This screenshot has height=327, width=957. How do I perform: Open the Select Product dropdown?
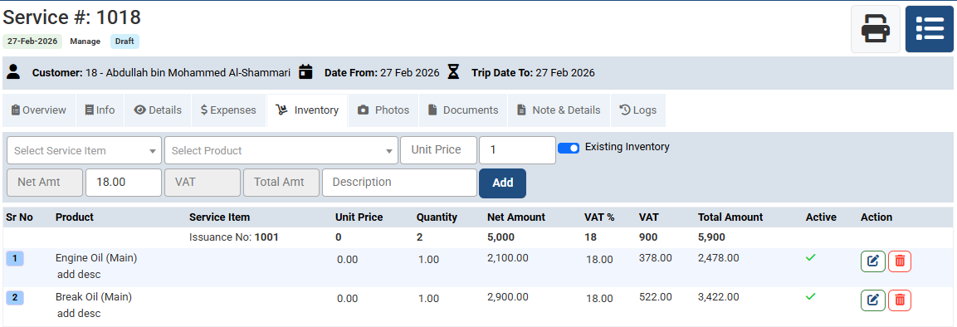pyautogui.click(x=281, y=151)
